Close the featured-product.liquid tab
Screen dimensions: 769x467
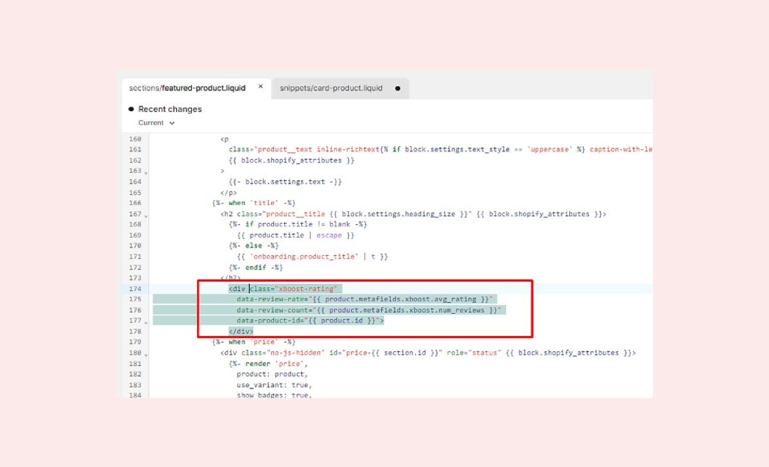260,87
